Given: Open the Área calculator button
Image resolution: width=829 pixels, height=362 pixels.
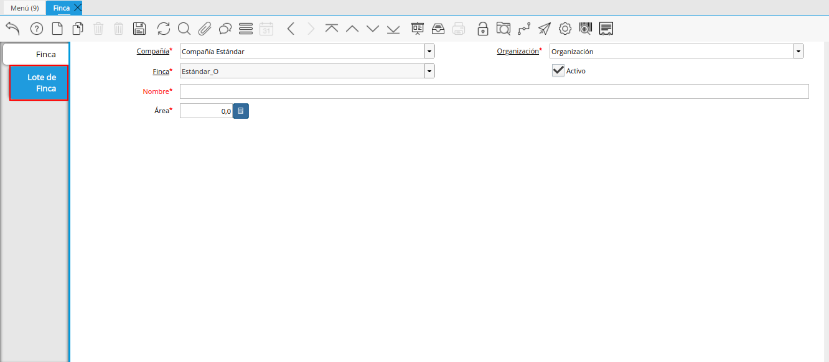Looking at the screenshot, I should (241, 111).
